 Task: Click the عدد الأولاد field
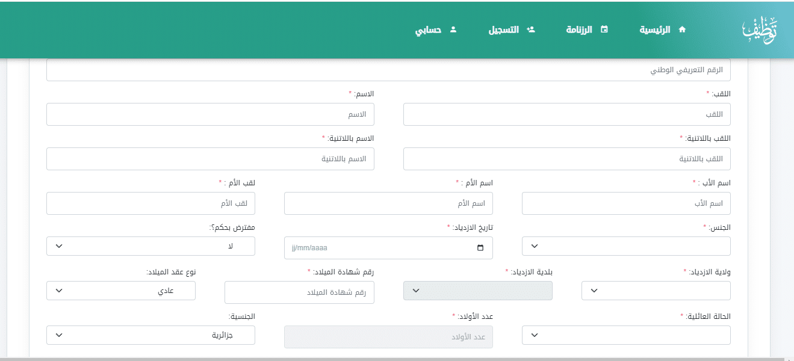(388, 337)
